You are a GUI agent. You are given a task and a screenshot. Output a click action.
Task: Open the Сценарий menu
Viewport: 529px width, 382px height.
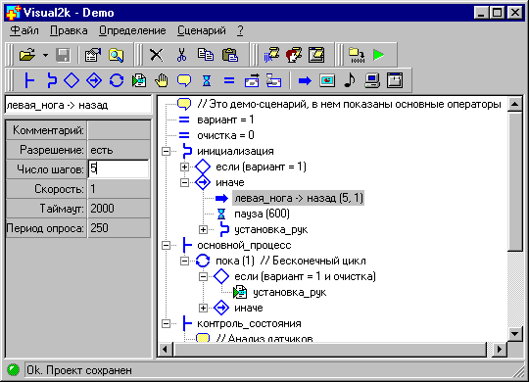(x=202, y=30)
